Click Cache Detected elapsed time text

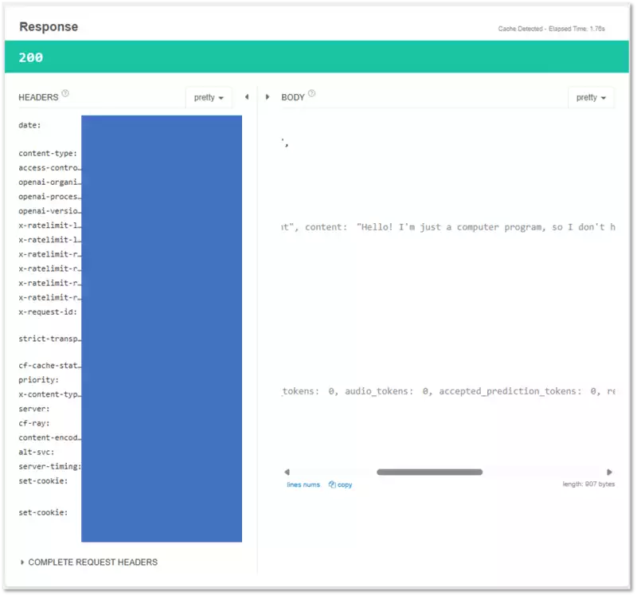[551, 29]
